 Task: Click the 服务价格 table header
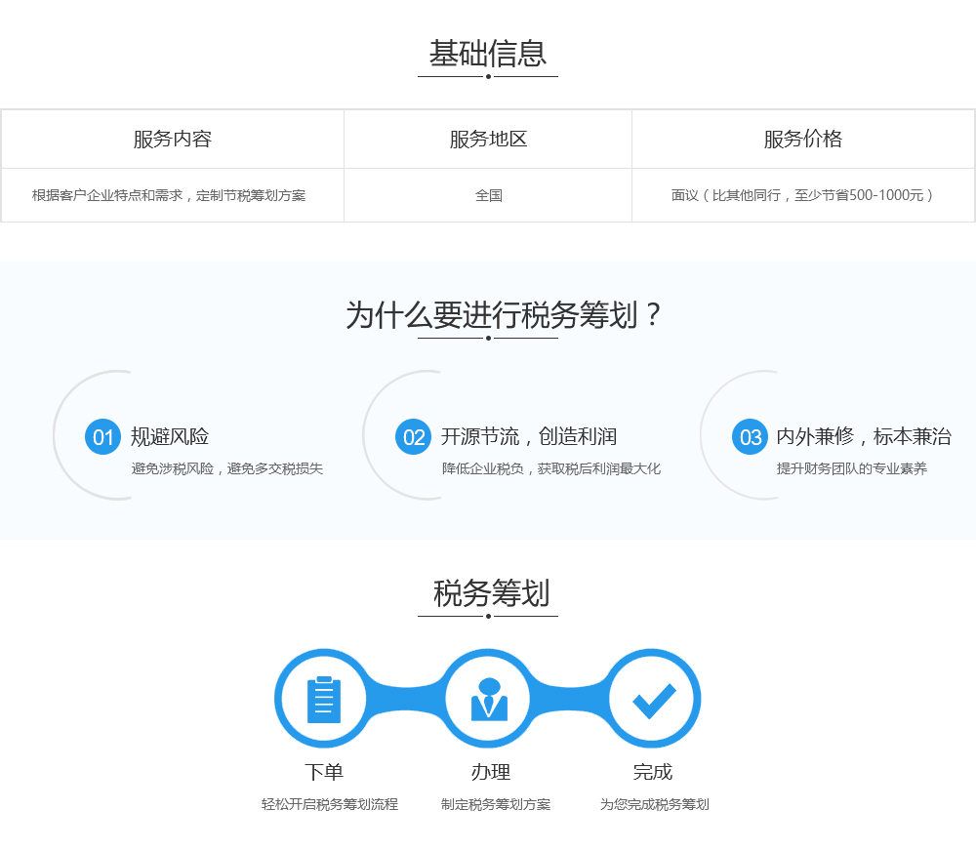click(803, 139)
